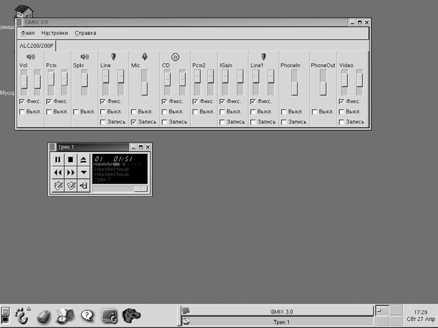Open the Настройки menu
438x328 pixels.
click(55, 33)
